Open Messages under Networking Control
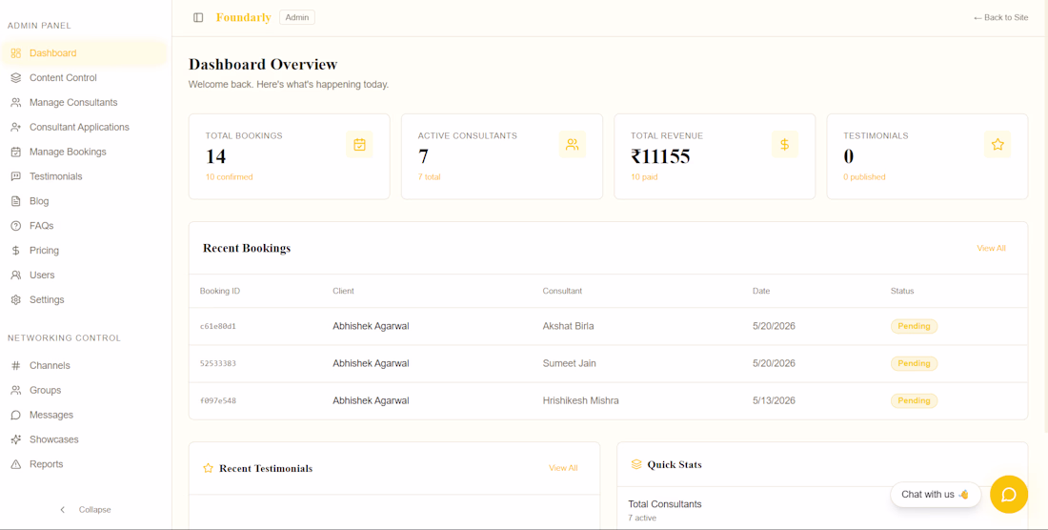1048x530 pixels. tap(84, 415)
